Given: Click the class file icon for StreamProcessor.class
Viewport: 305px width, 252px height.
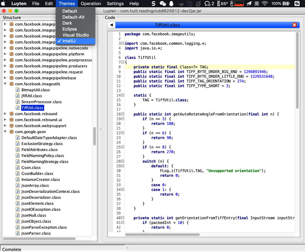Looking at the screenshot, I should coord(18,102).
